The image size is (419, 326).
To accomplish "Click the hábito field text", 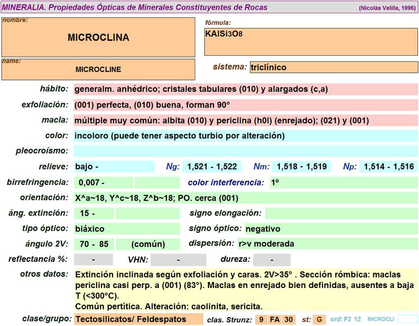I will (245, 90).
